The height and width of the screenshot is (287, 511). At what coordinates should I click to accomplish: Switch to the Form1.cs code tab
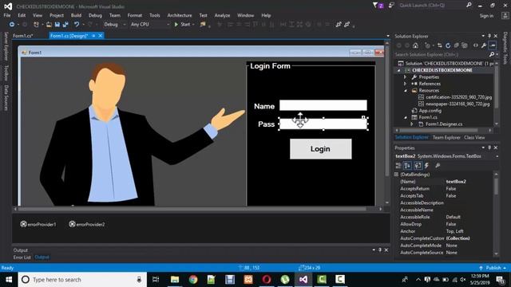[x=23, y=36]
